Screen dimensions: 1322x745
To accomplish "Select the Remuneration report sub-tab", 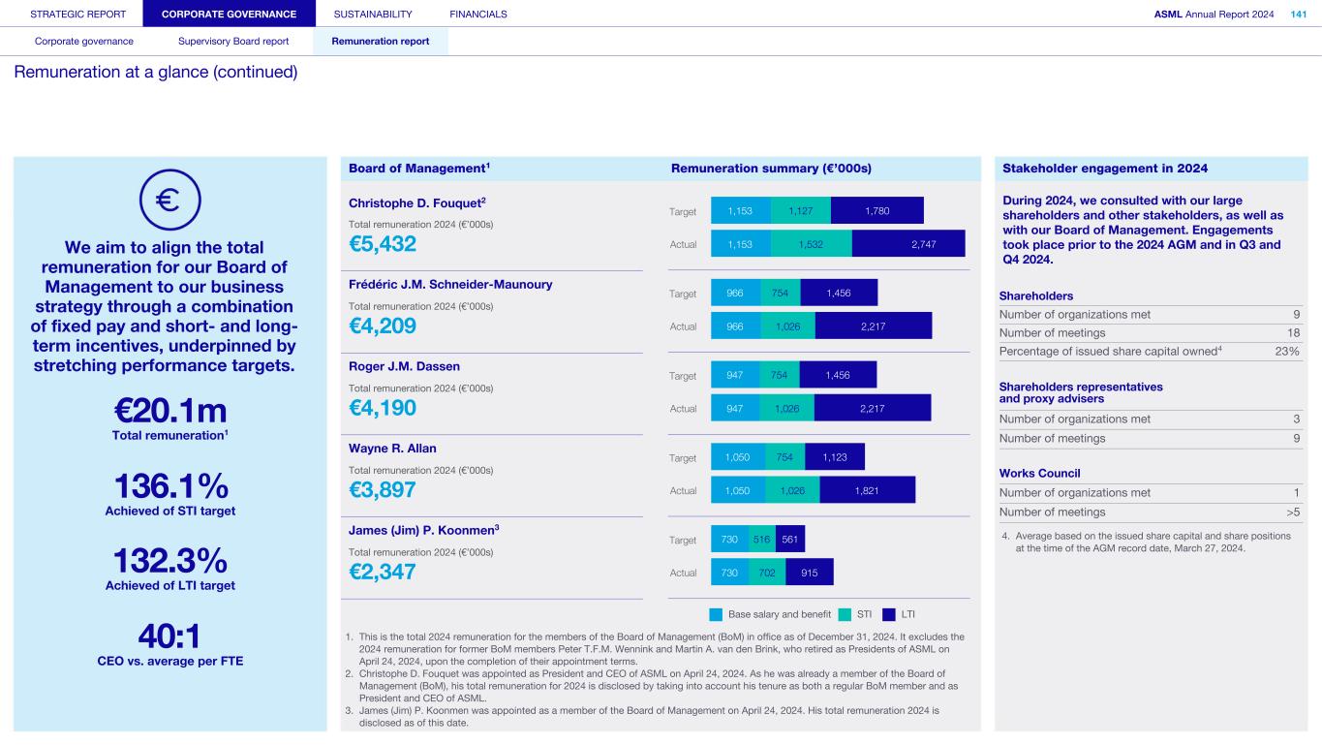I will tap(380, 42).
